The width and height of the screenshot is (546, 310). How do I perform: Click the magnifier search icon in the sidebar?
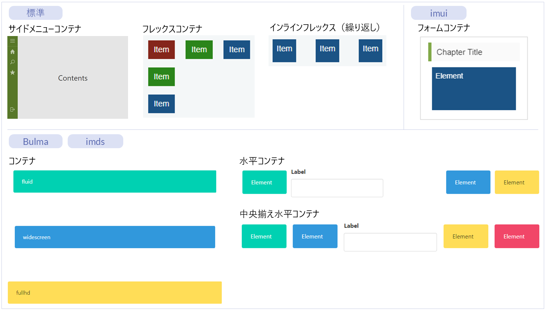[x=13, y=62]
